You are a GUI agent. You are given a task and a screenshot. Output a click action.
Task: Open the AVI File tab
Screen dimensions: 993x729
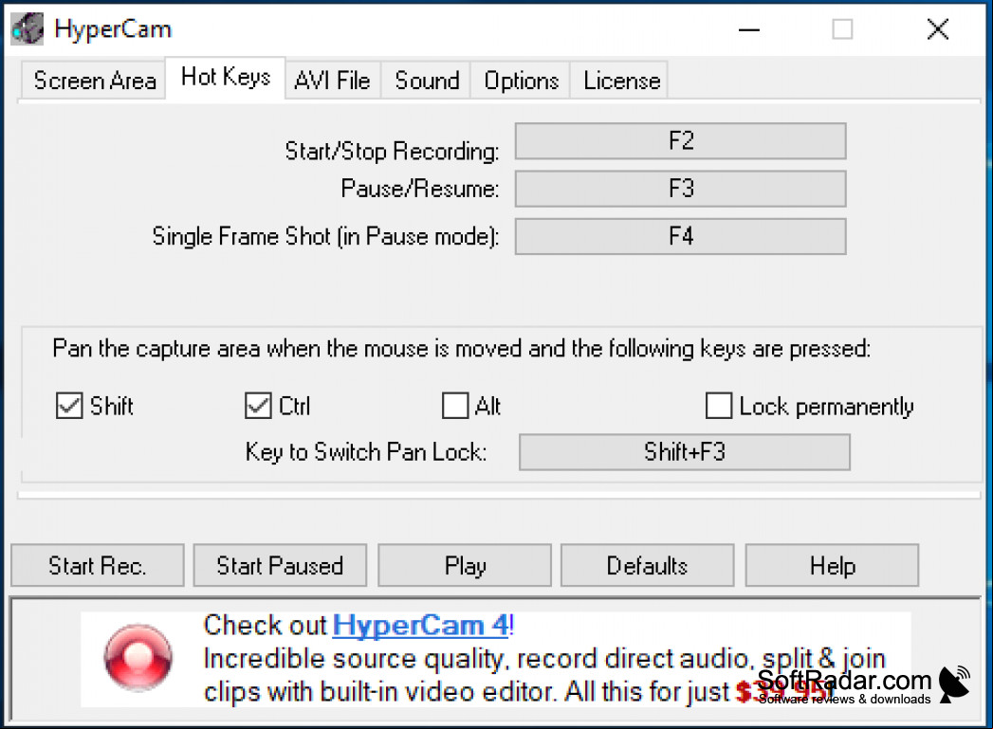pyautogui.click(x=333, y=81)
